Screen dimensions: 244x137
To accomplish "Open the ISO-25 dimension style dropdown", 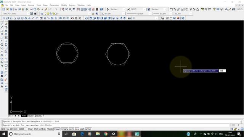I will tap(144, 9).
